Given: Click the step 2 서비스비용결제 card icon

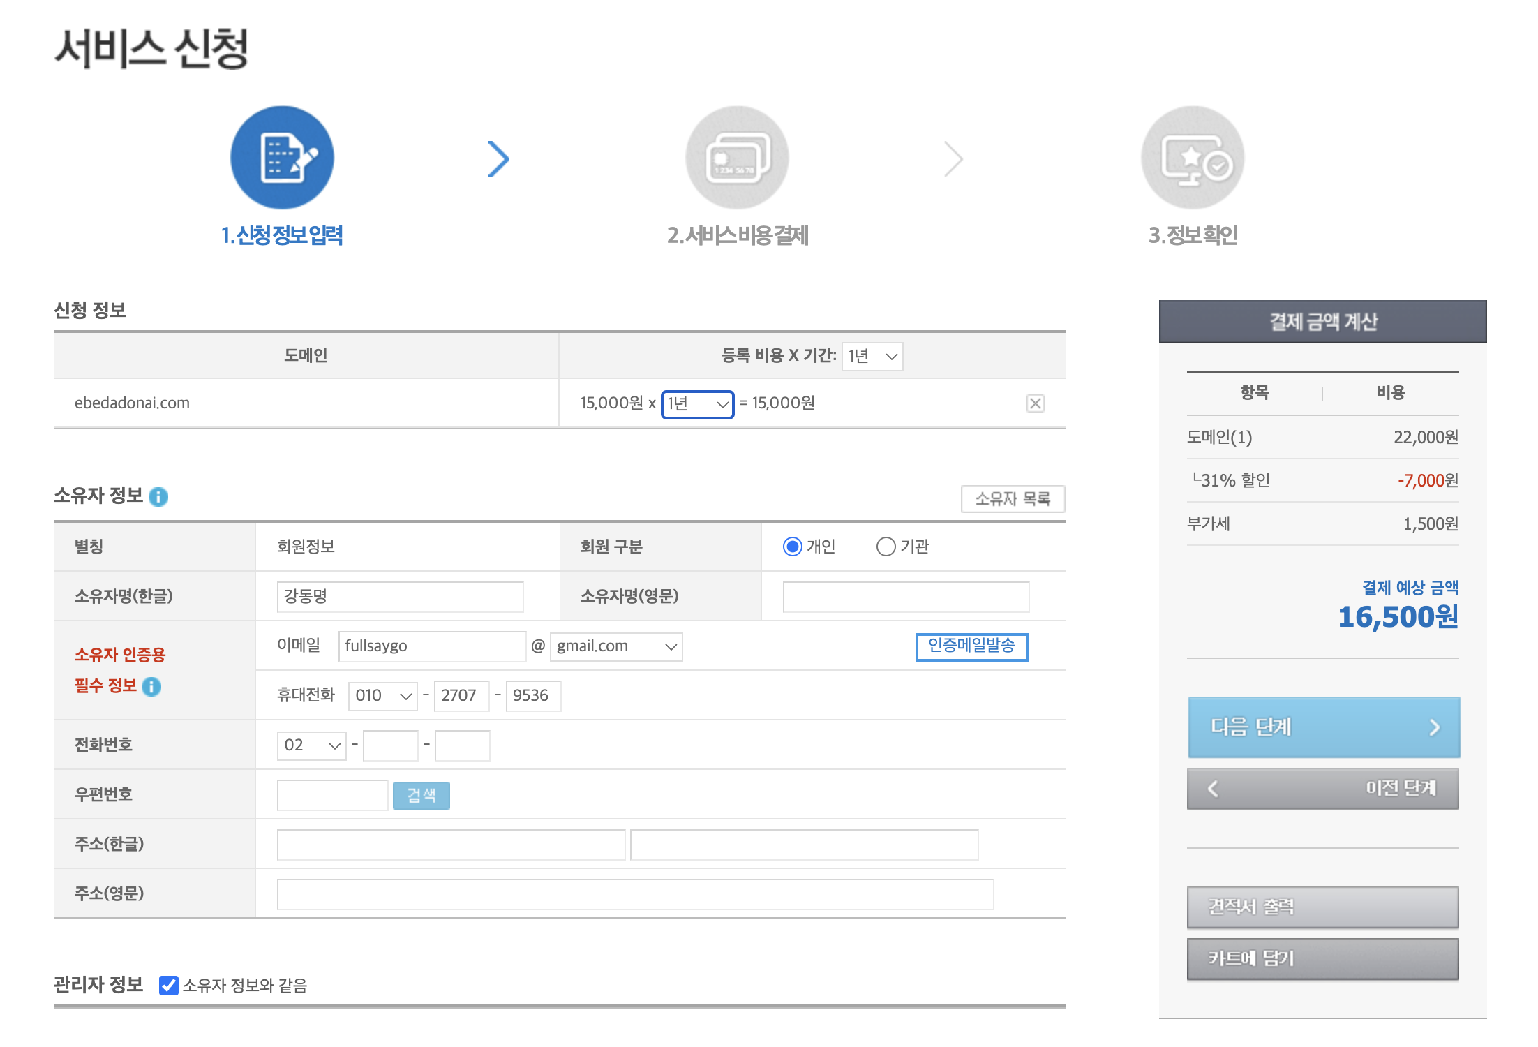Looking at the screenshot, I should 737,158.
